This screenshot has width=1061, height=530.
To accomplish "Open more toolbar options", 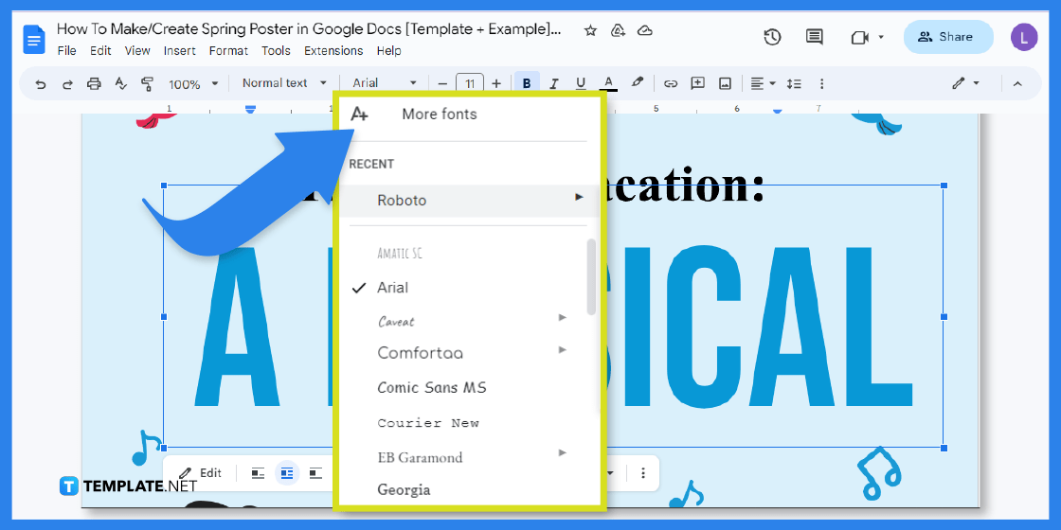I will pos(821,84).
